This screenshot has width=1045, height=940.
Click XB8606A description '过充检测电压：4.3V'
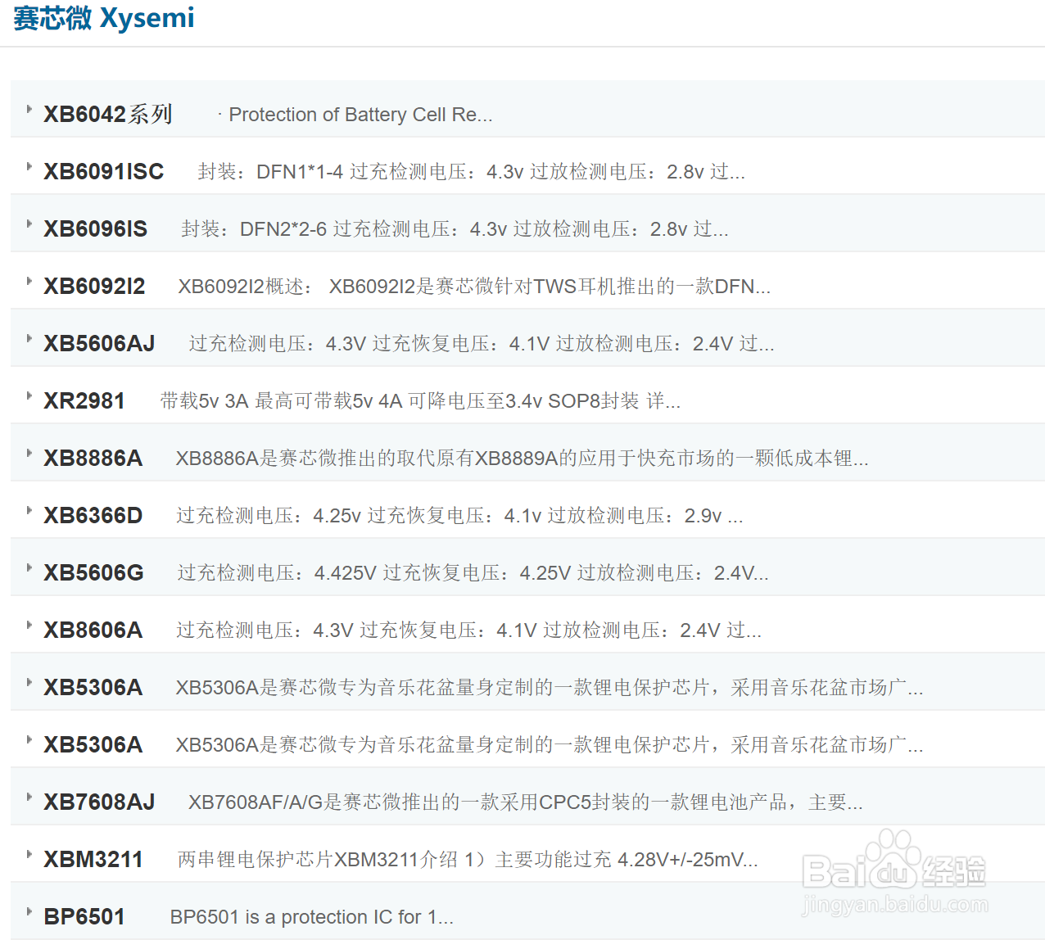468,630
